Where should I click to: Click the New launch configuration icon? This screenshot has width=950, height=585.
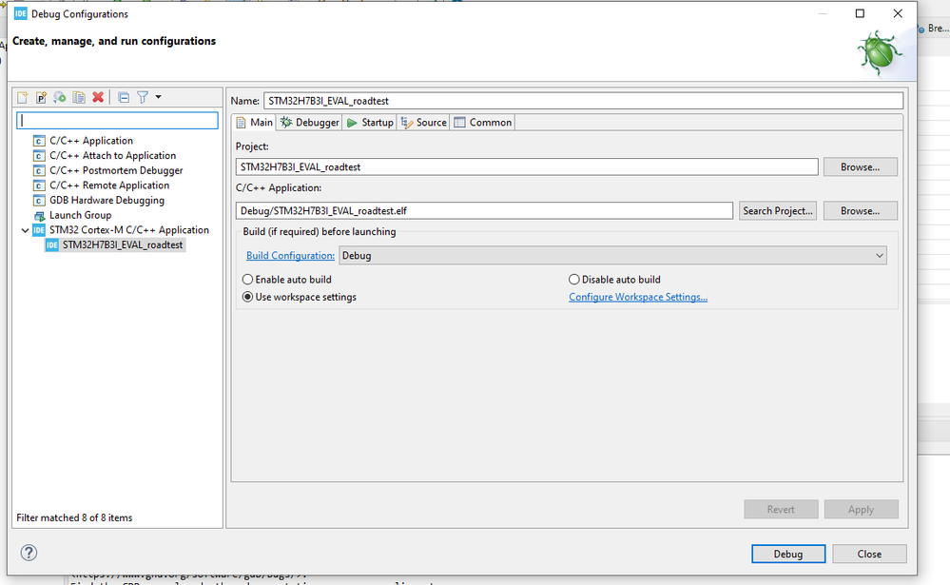[x=24, y=97]
